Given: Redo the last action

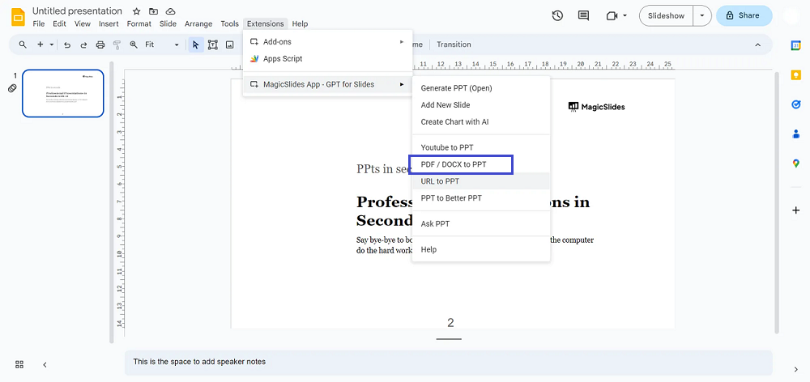Looking at the screenshot, I should [x=83, y=45].
